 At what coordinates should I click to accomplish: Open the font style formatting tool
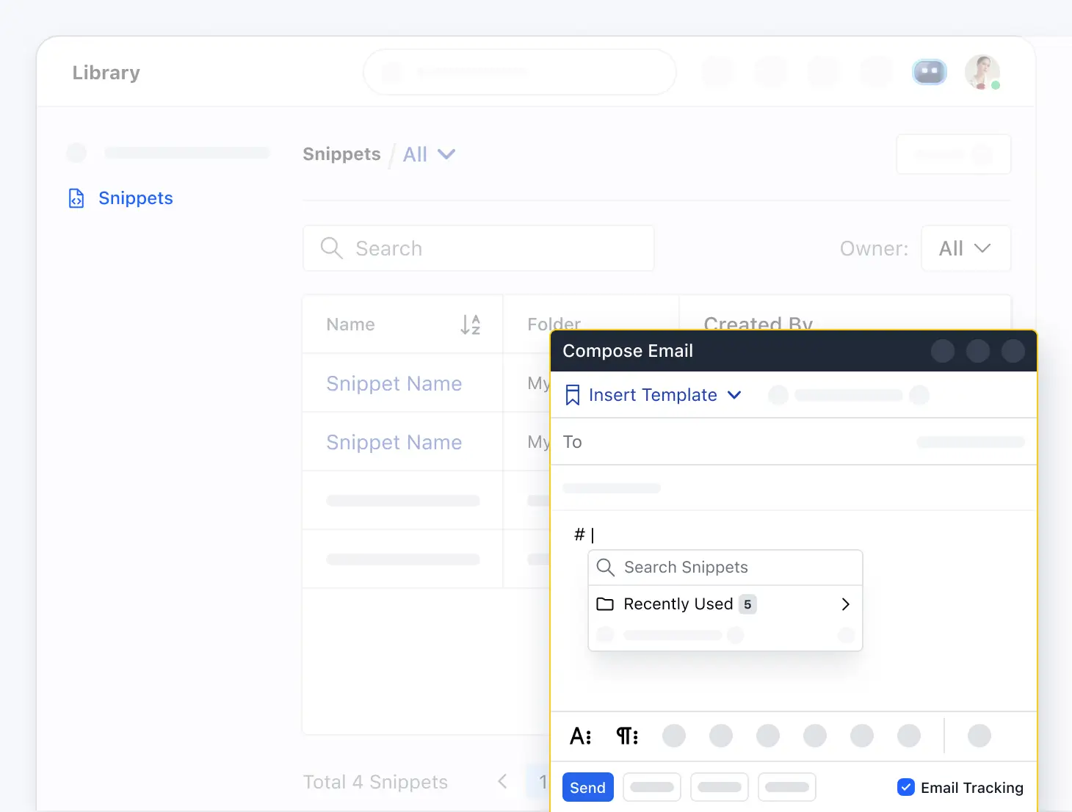581,736
